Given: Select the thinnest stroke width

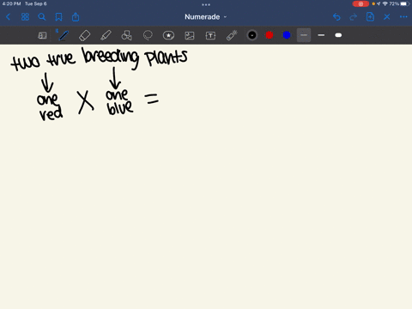Looking at the screenshot, I should point(304,35).
